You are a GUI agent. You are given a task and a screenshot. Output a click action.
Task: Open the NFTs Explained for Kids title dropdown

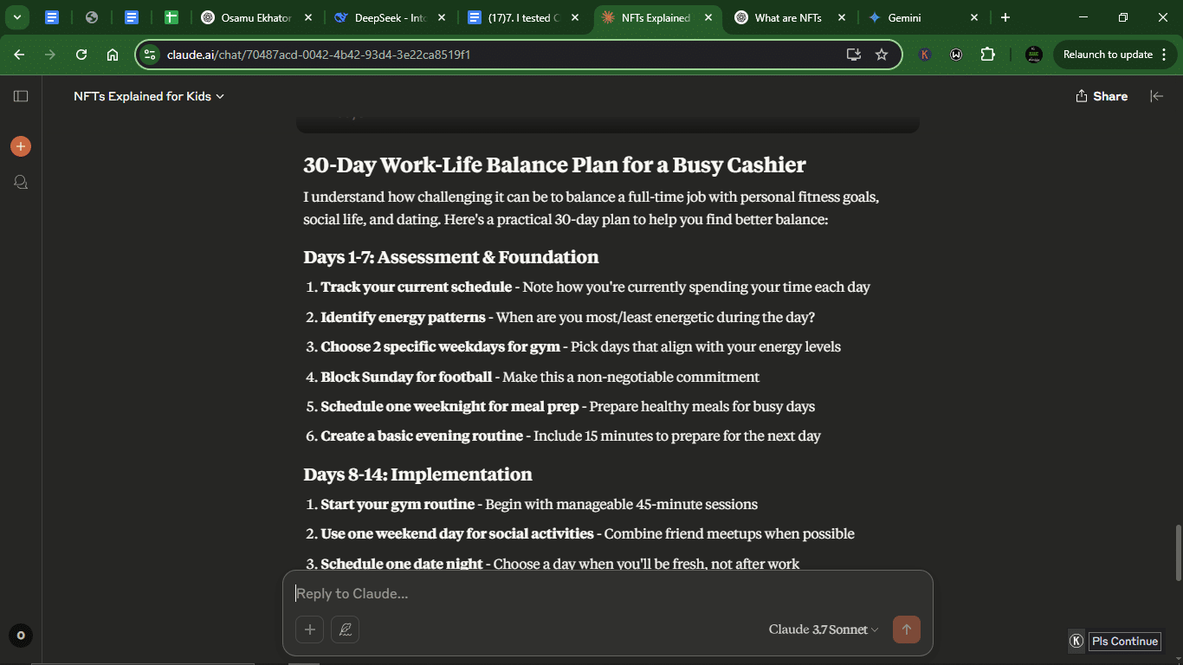pos(149,96)
